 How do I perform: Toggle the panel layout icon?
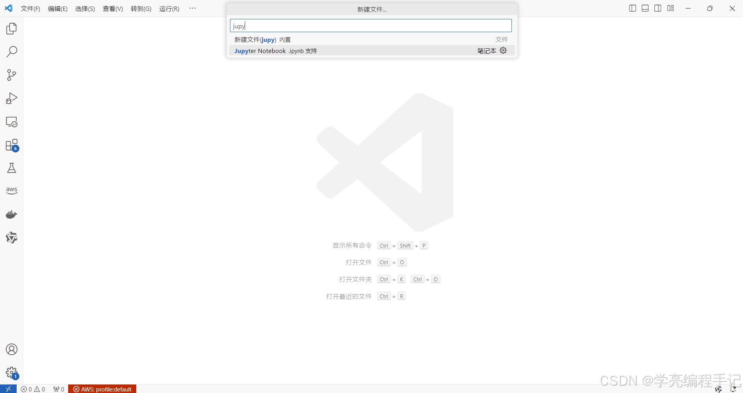(x=645, y=8)
